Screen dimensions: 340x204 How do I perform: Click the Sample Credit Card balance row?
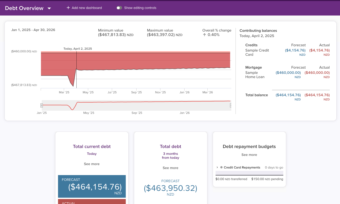287,52
